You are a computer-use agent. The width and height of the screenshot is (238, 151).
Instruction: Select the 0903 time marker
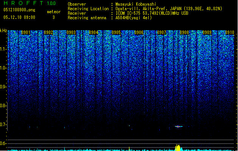tap(71, 32)
